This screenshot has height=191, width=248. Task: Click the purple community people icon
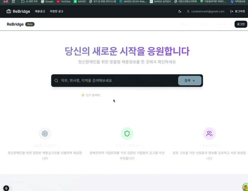[209, 134]
